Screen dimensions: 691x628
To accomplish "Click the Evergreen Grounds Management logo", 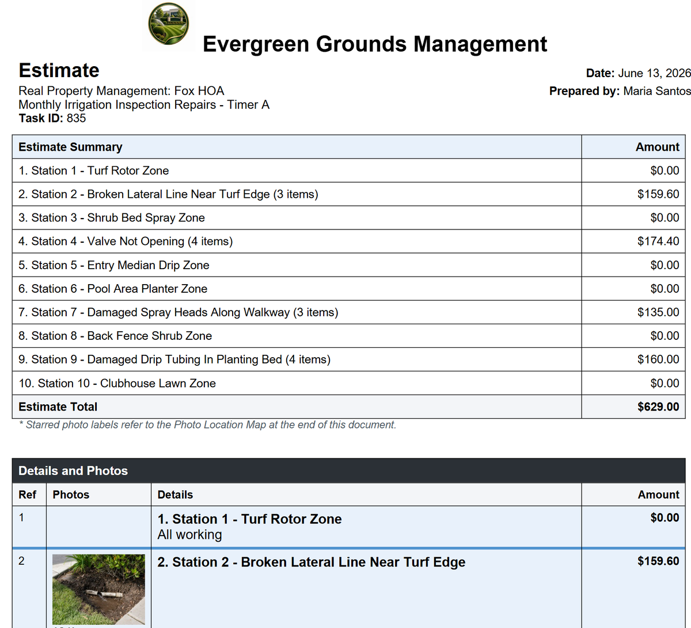I will point(168,24).
